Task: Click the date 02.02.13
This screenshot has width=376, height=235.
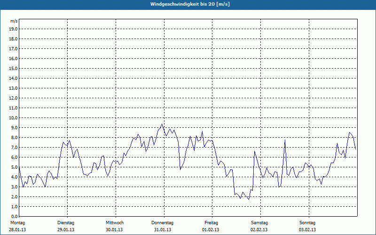Action: tap(259, 230)
